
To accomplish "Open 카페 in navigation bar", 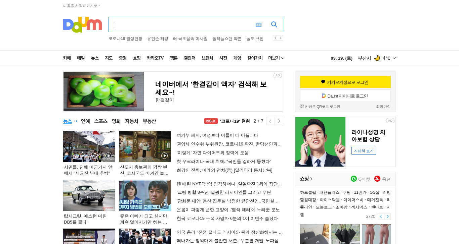I will click(x=67, y=58).
